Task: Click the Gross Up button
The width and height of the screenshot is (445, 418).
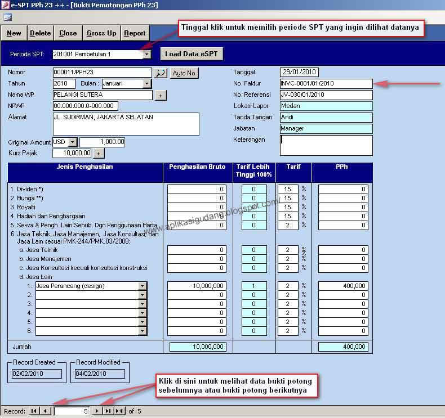Action: [101, 33]
